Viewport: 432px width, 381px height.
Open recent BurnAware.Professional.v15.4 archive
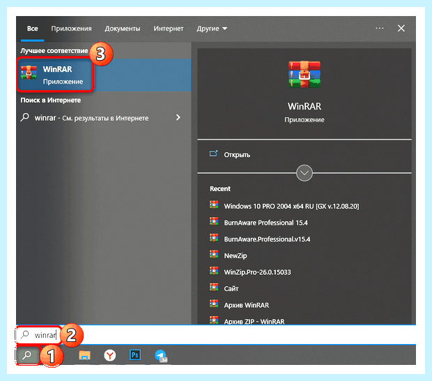click(267, 239)
